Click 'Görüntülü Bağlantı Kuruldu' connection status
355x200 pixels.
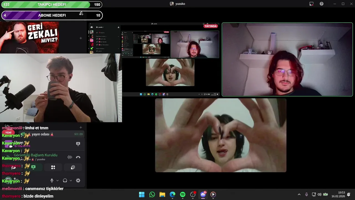point(35,155)
